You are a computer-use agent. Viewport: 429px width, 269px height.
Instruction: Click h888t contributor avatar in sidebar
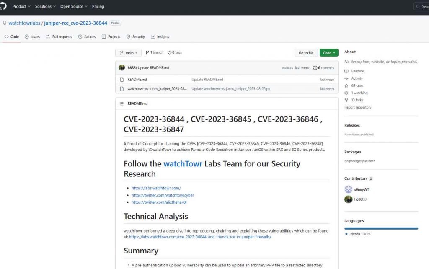click(348, 199)
